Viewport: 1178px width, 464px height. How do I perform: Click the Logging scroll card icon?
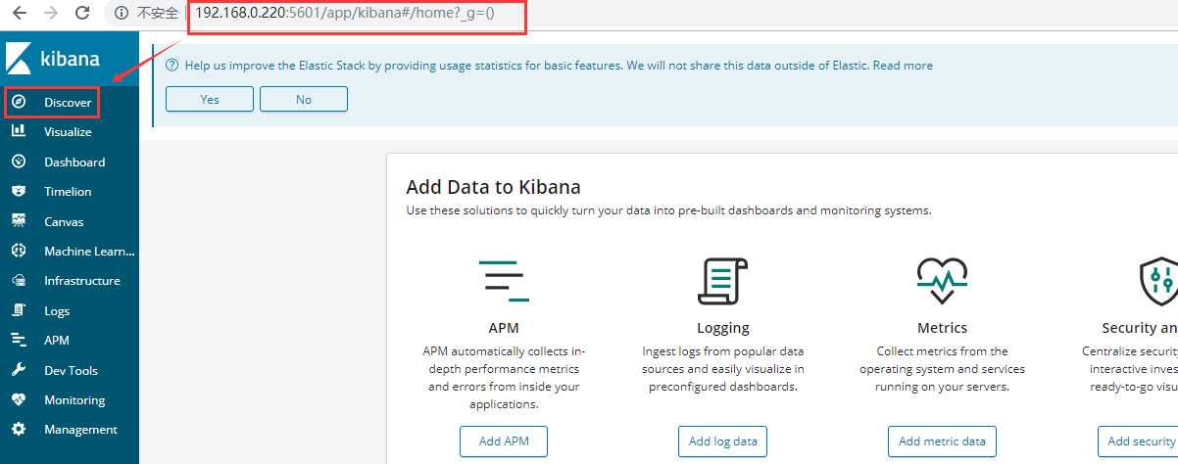(x=722, y=282)
